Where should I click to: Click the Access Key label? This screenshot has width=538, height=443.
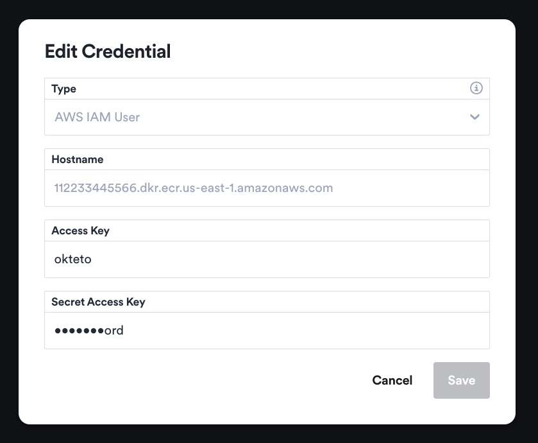pyautogui.click(x=81, y=230)
